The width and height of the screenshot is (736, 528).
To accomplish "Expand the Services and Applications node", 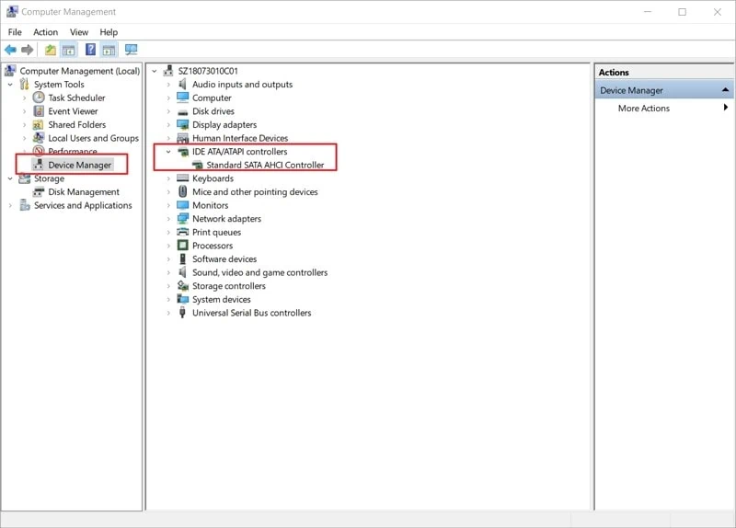I will point(10,206).
